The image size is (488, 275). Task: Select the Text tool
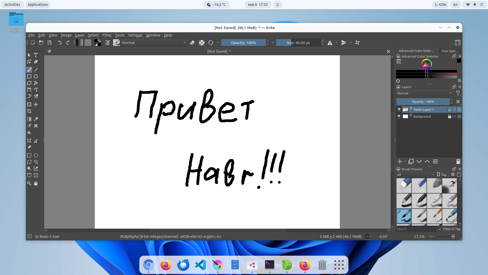coord(36,55)
